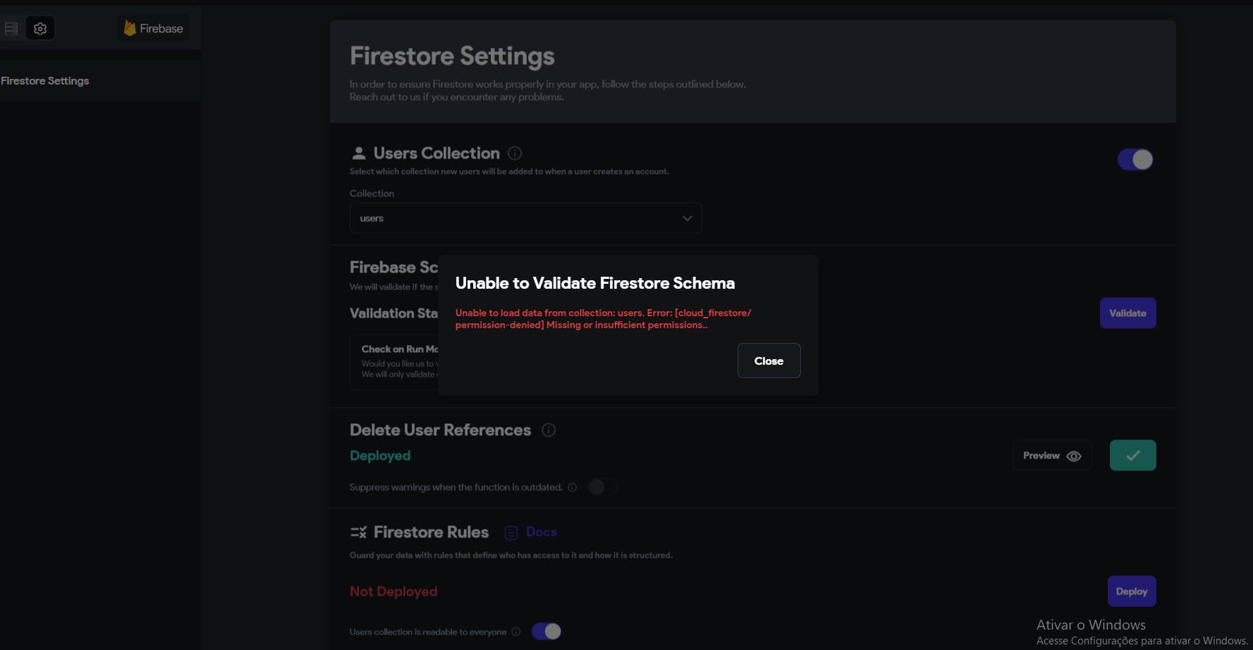Click info icon beside readable to everyone
This screenshot has width=1253, height=650.
pos(516,632)
